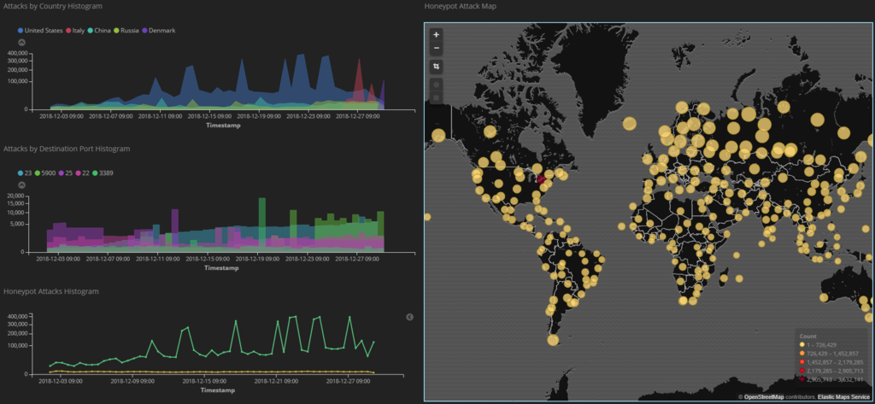Select the draw rectangle map tool
This screenshot has width=875, height=404.
437,97
